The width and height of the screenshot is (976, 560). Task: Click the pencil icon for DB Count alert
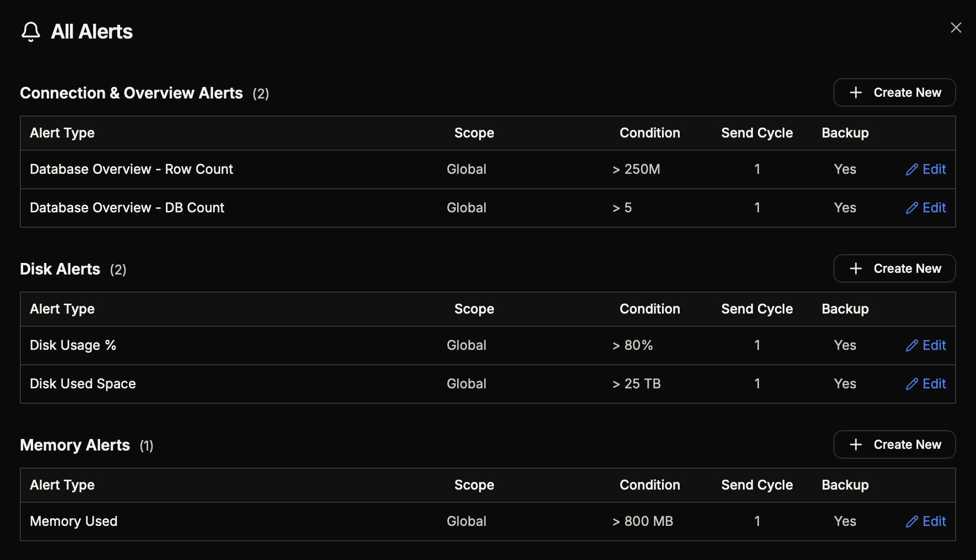[x=912, y=208]
